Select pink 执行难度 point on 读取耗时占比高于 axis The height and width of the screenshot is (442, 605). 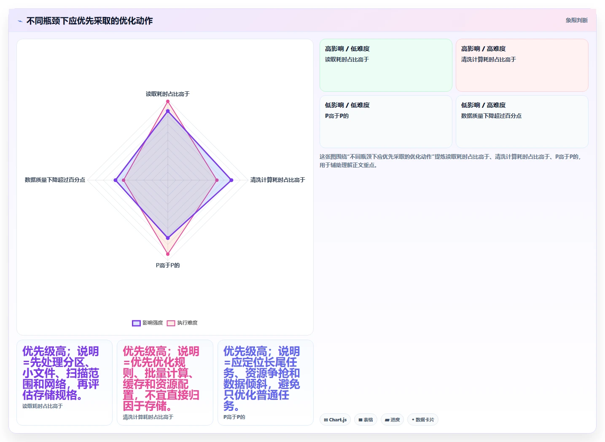(168, 101)
